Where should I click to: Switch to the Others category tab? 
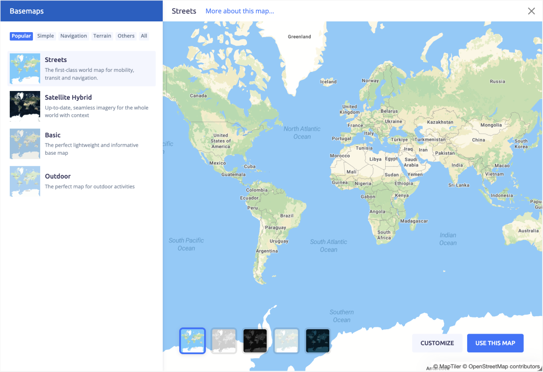(x=126, y=36)
